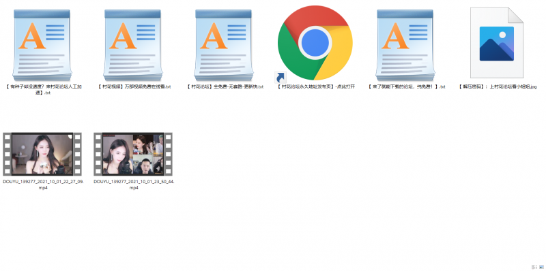Select the 解压密码 jpg image file icon
This screenshot has width=546, height=271.
tap(497, 43)
